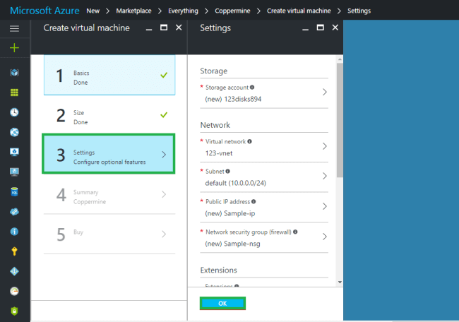Close the Create virtual machine blade
Screen dimensions: 459x322
tap(179, 28)
